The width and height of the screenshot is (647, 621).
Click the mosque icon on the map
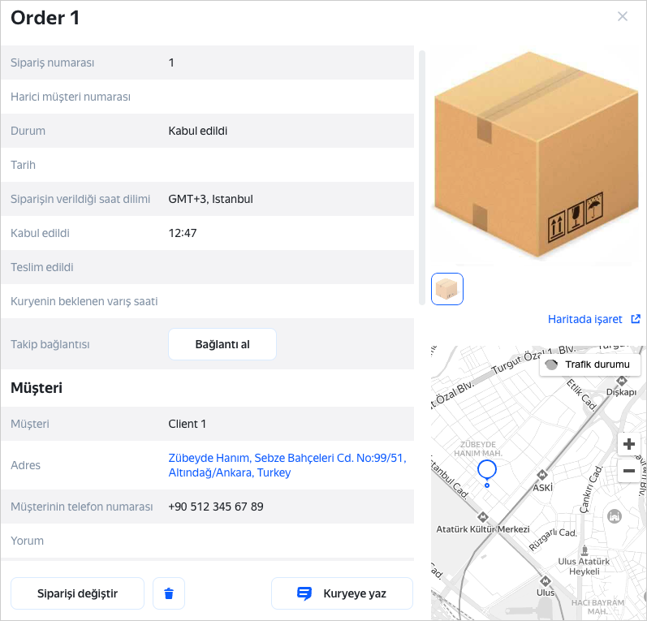point(615,516)
